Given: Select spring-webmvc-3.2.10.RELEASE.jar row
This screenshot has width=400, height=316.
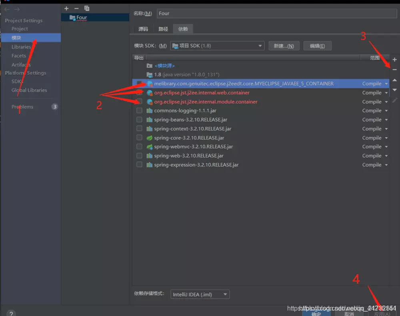Looking at the screenshot, I should pyautogui.click(x=260, y=147).
